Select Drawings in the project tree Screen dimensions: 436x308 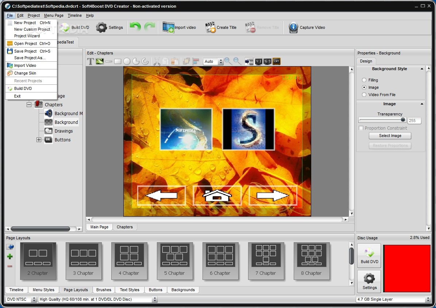pyautogui.click(x=63, y=131)
